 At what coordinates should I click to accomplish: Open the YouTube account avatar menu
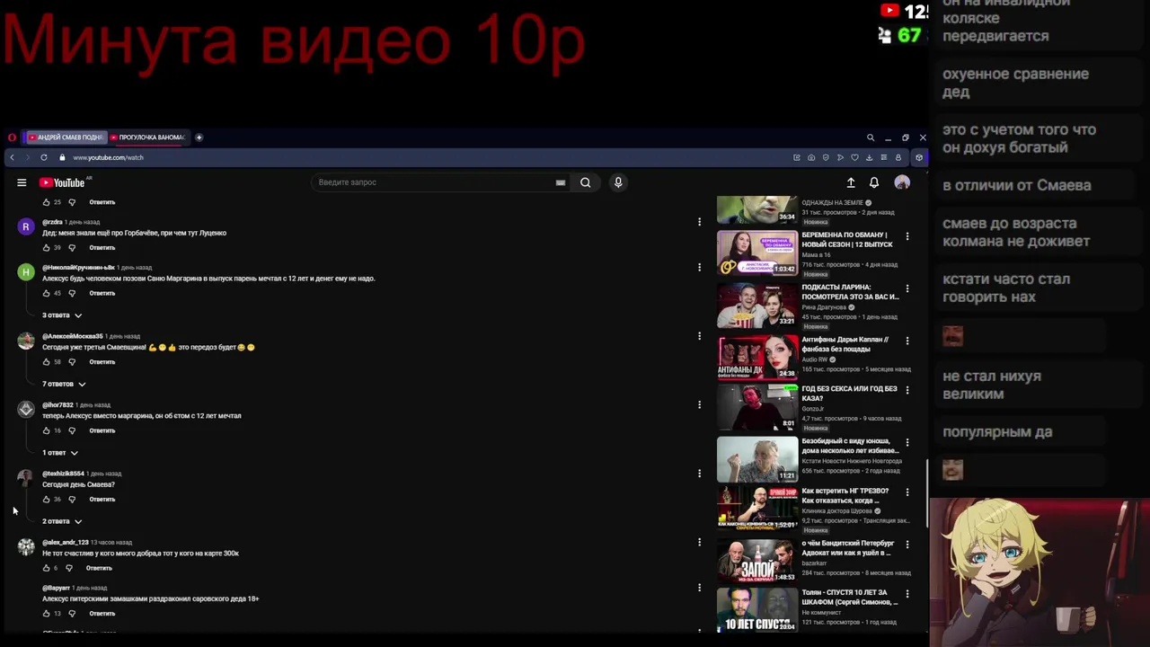point(902,182)
